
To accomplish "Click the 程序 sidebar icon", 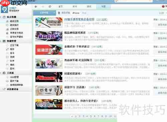I will pos(7,49).
